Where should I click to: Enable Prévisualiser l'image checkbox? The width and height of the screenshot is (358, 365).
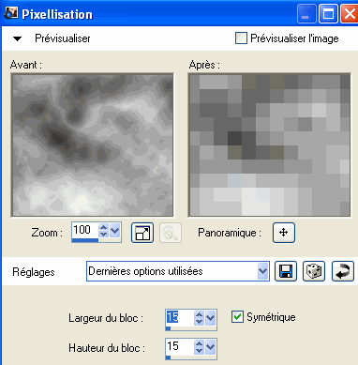(241, 38)
